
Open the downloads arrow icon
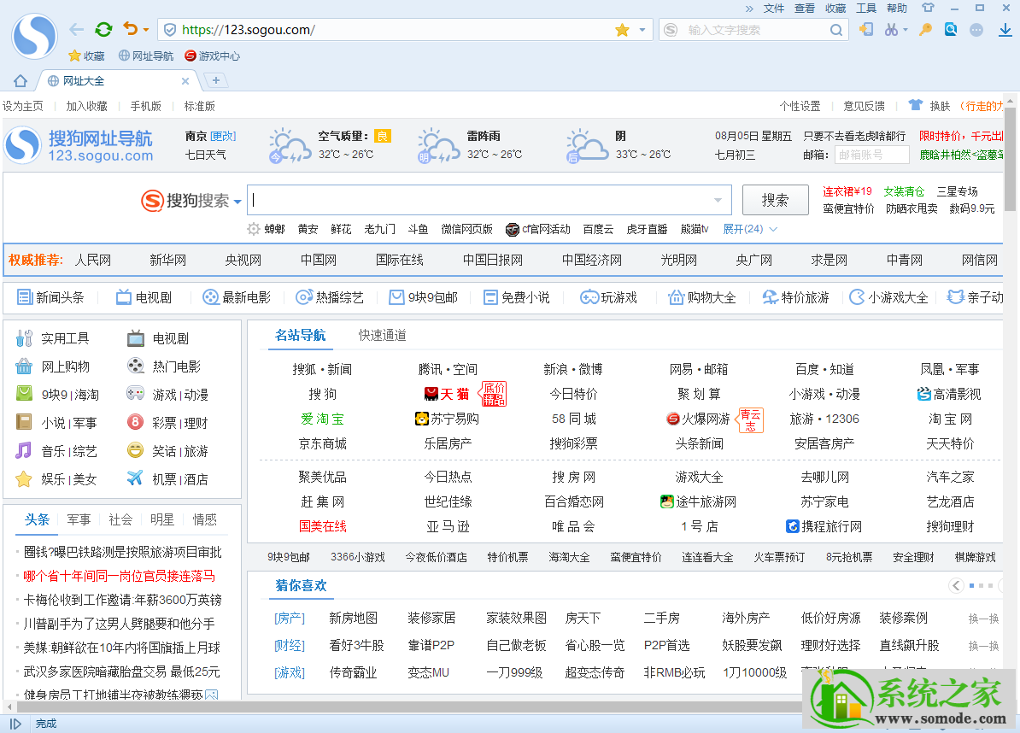[x=1005, y=30]
